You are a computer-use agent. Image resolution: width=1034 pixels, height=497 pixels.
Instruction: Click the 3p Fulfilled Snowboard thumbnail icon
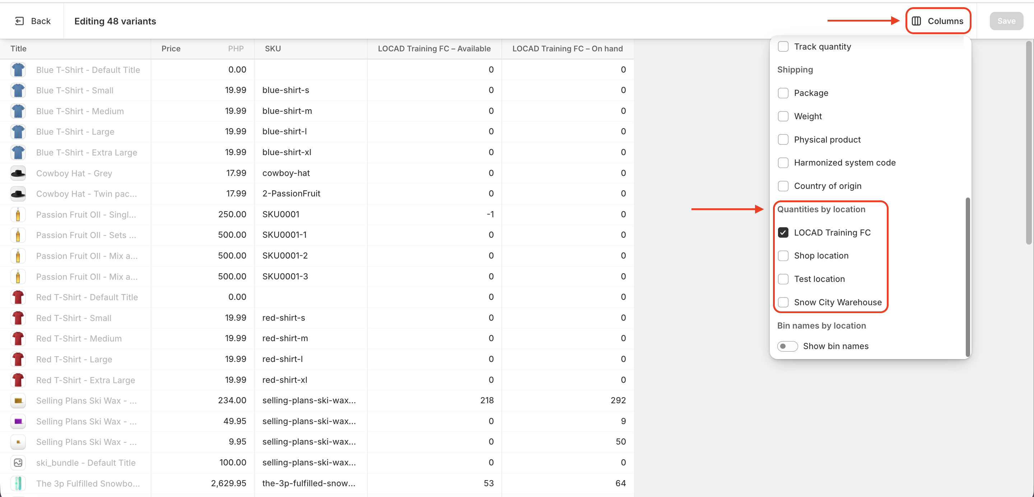pos(18,483)
